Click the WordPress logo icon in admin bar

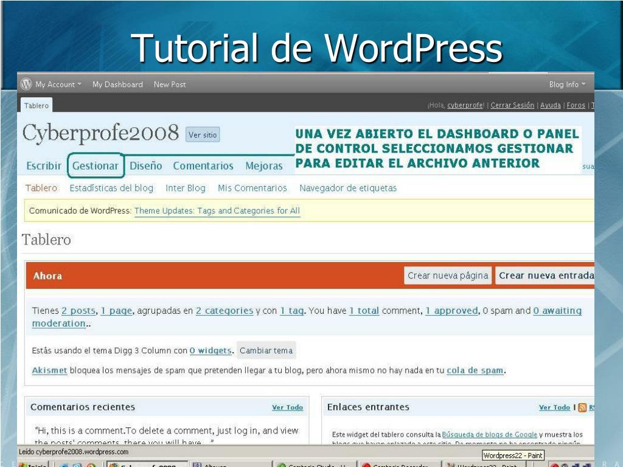tap(26, 84)
